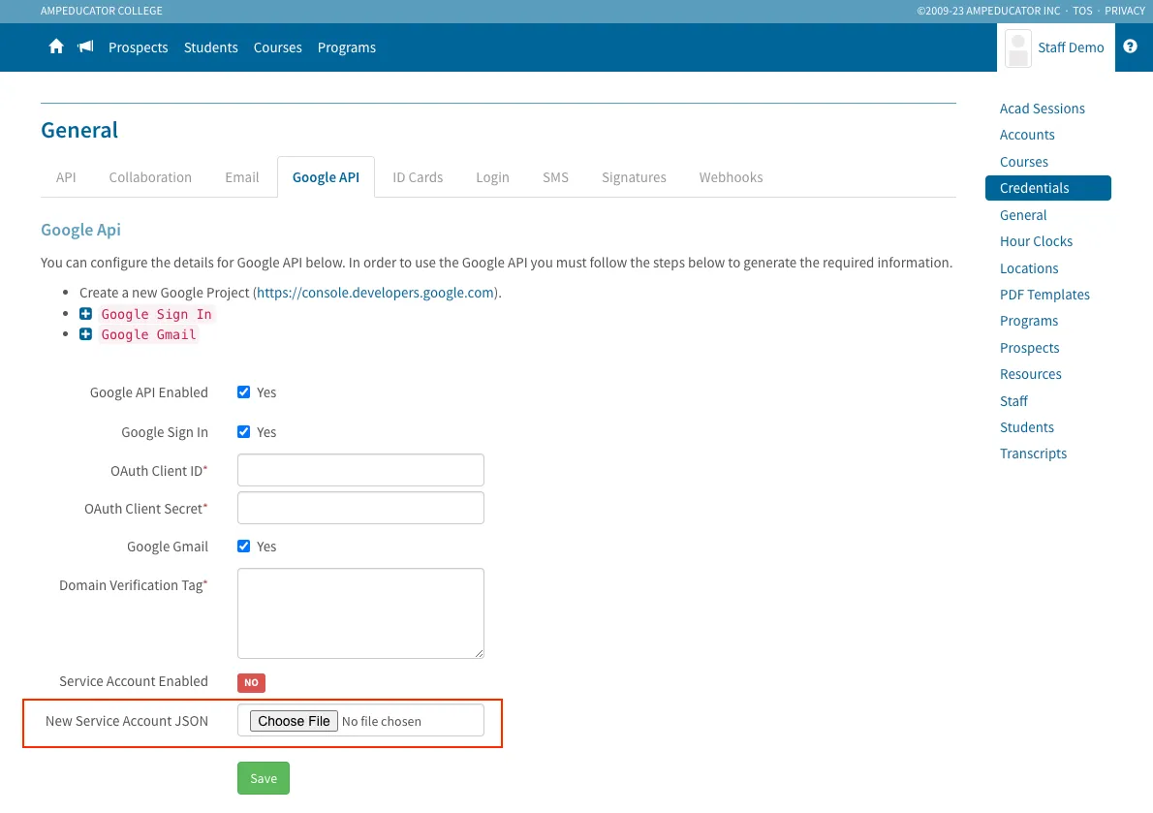The image size is (1153, 813).
Task: Focus the OAuth Client ID field
Action: [361, 470]
